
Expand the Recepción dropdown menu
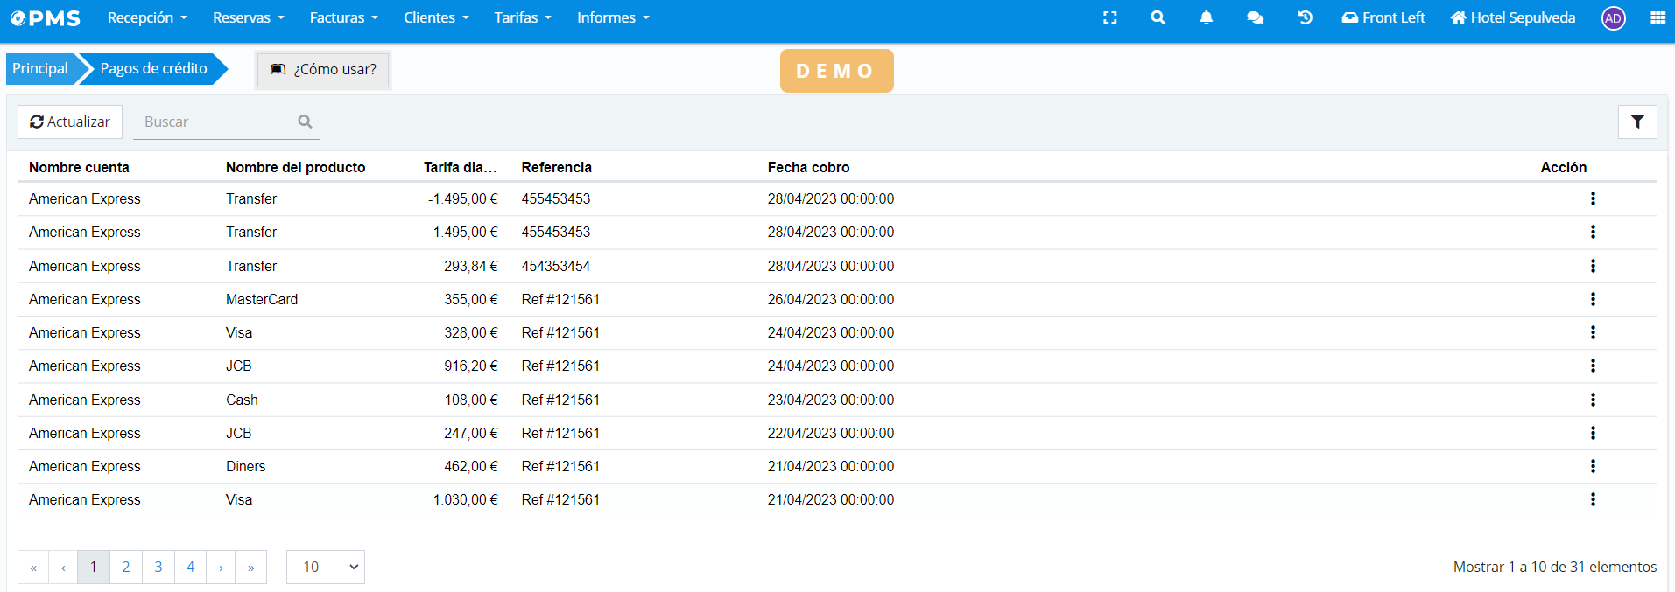coord(147,17)
